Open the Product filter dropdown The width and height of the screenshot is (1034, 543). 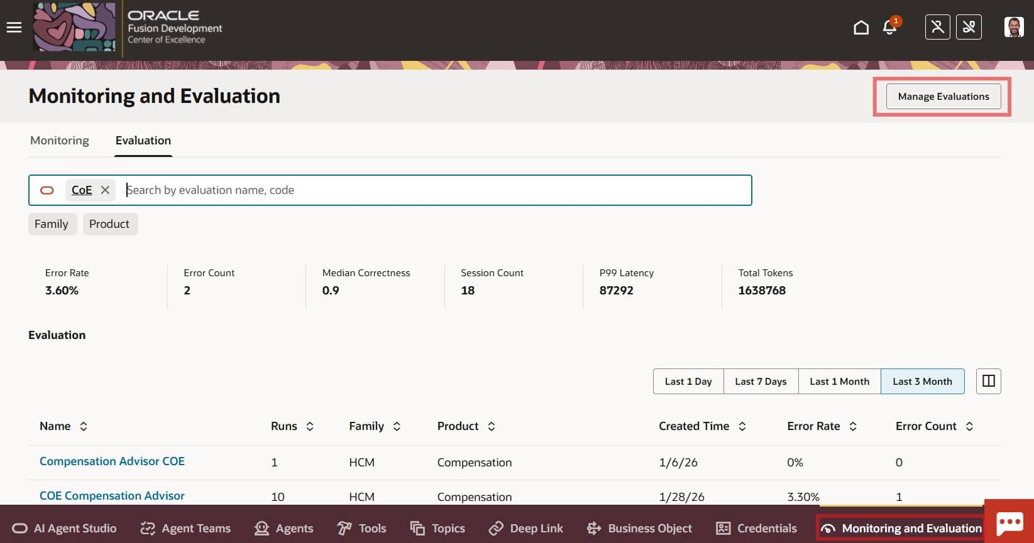109,224
